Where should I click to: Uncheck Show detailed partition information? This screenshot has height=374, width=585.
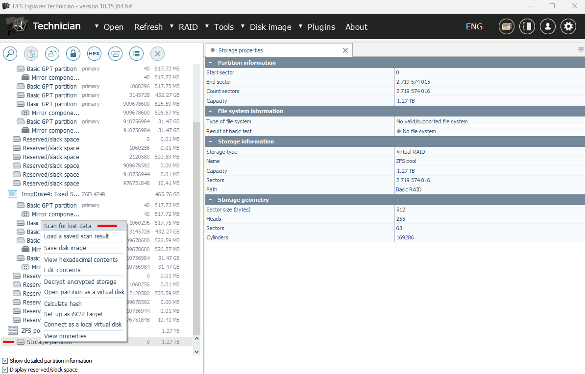[5, 361]
